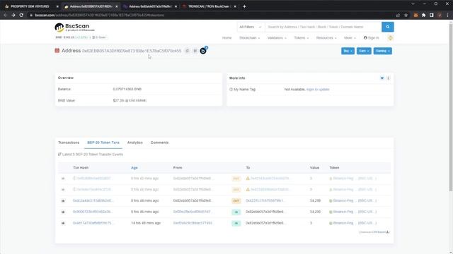
Task: Click the eye icon on the 14 hrs ago row
Action: pyautogui.click(x=63, y=223)
